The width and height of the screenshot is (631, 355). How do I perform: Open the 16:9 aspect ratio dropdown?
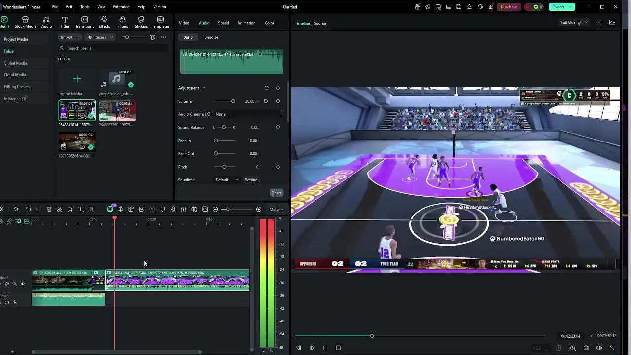click(540, 348)
